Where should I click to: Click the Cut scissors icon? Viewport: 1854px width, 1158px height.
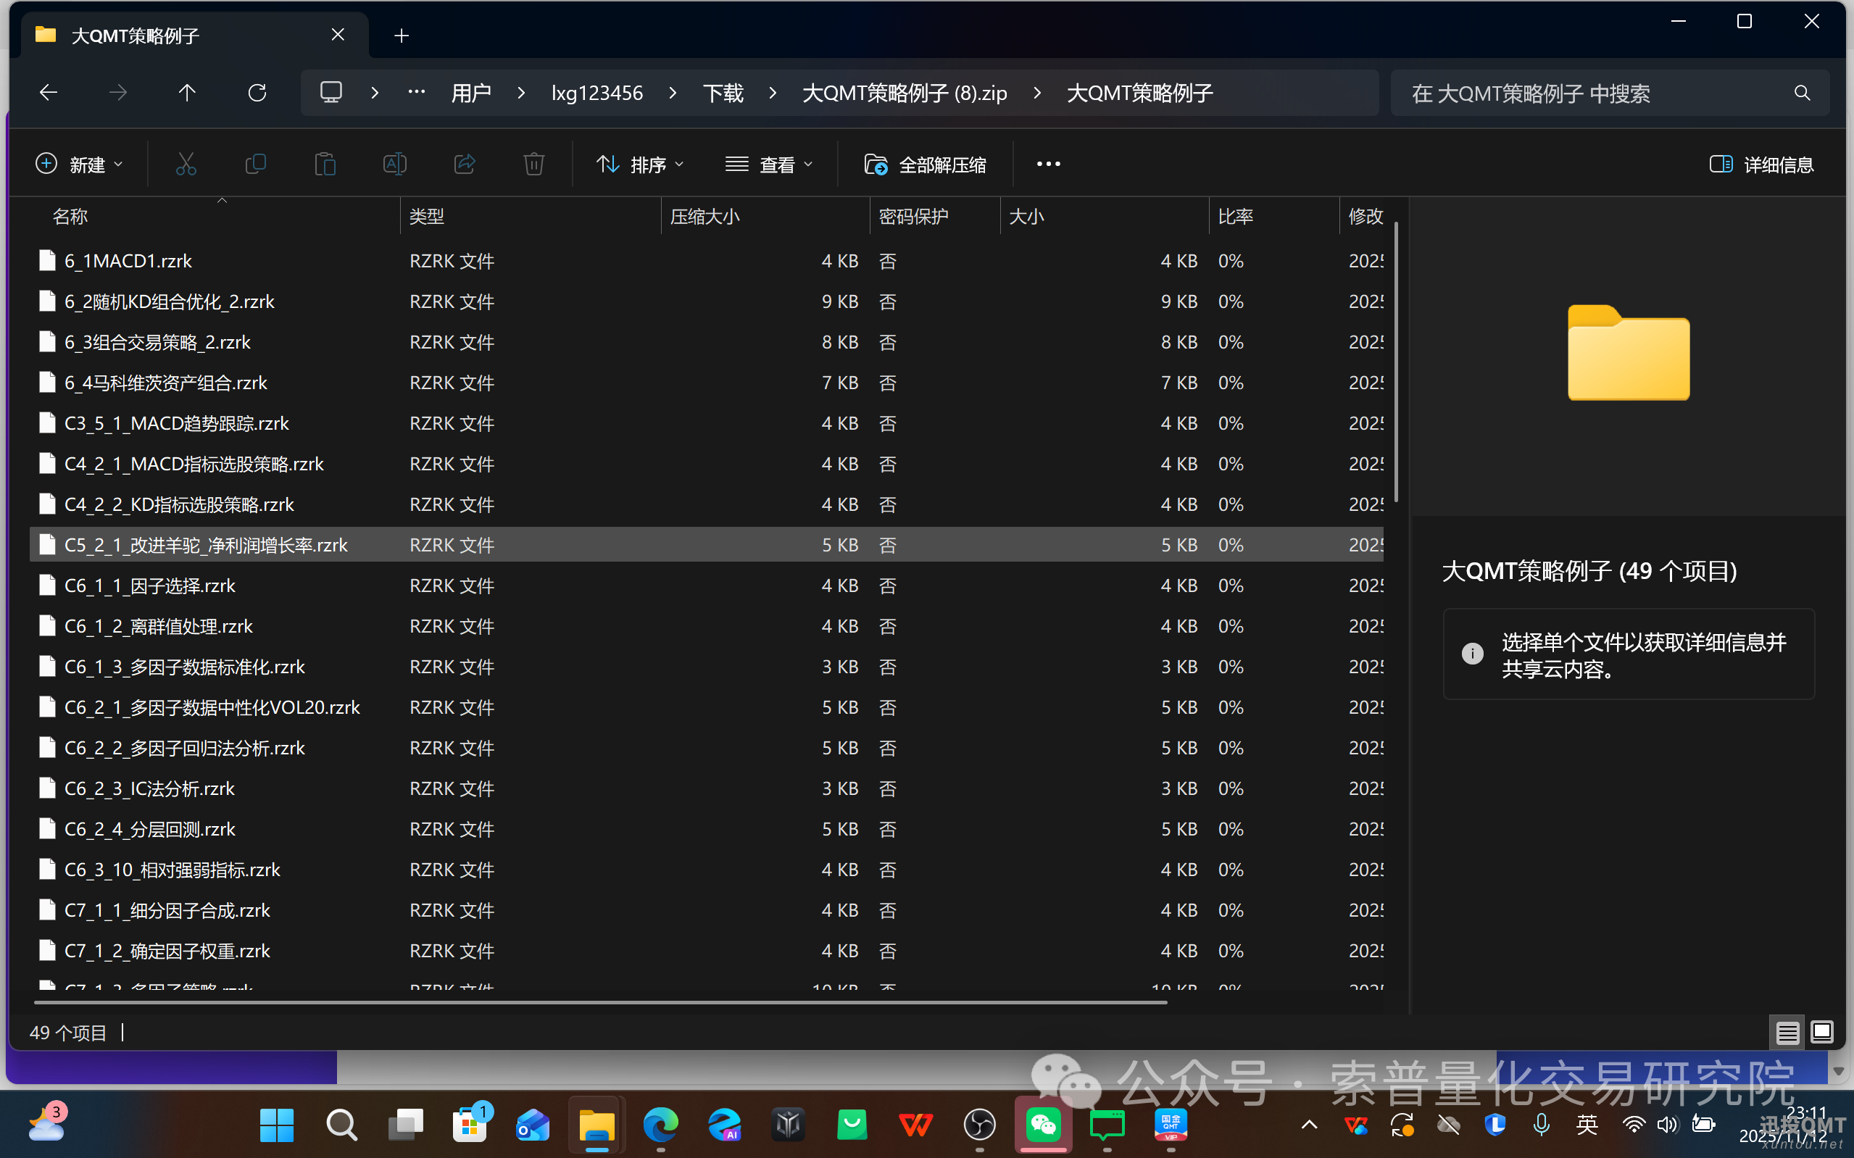click(x=186, y=164)
